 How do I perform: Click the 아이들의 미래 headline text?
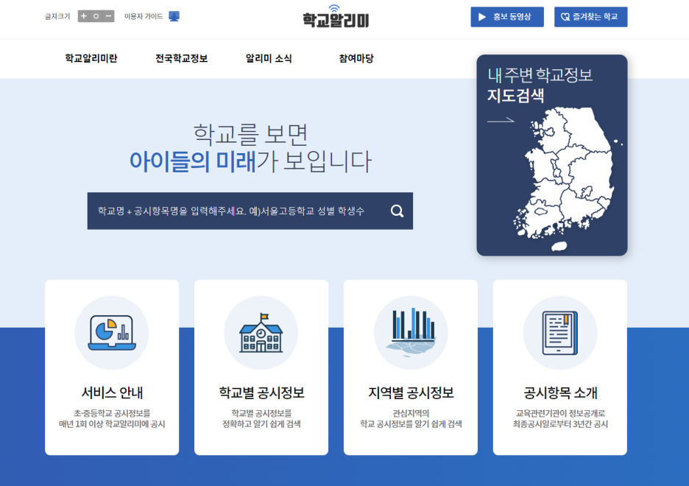coord(192,161)
